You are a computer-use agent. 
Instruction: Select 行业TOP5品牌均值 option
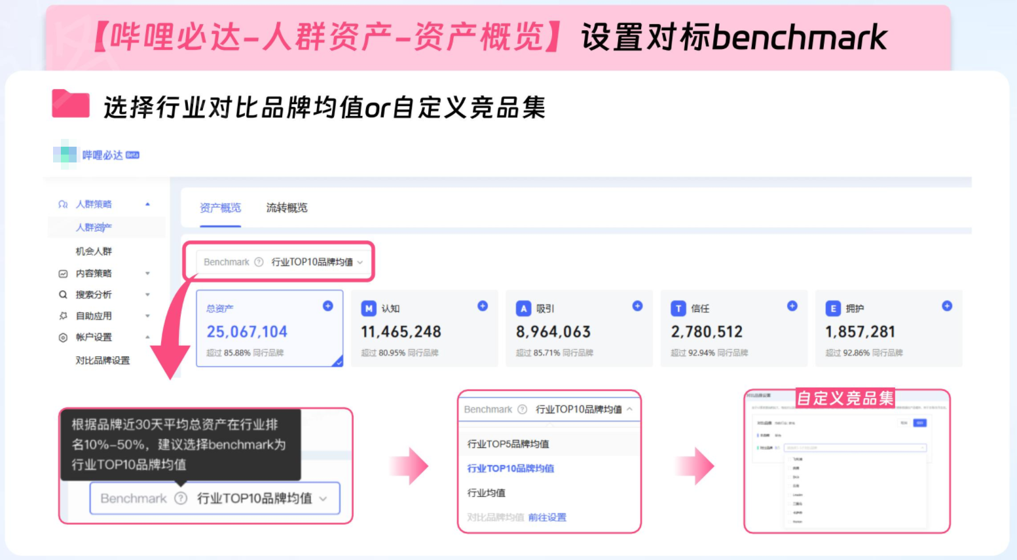click(x=549, y=444)
